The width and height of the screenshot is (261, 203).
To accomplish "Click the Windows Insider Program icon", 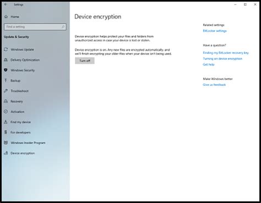I will tap(6, 142).
